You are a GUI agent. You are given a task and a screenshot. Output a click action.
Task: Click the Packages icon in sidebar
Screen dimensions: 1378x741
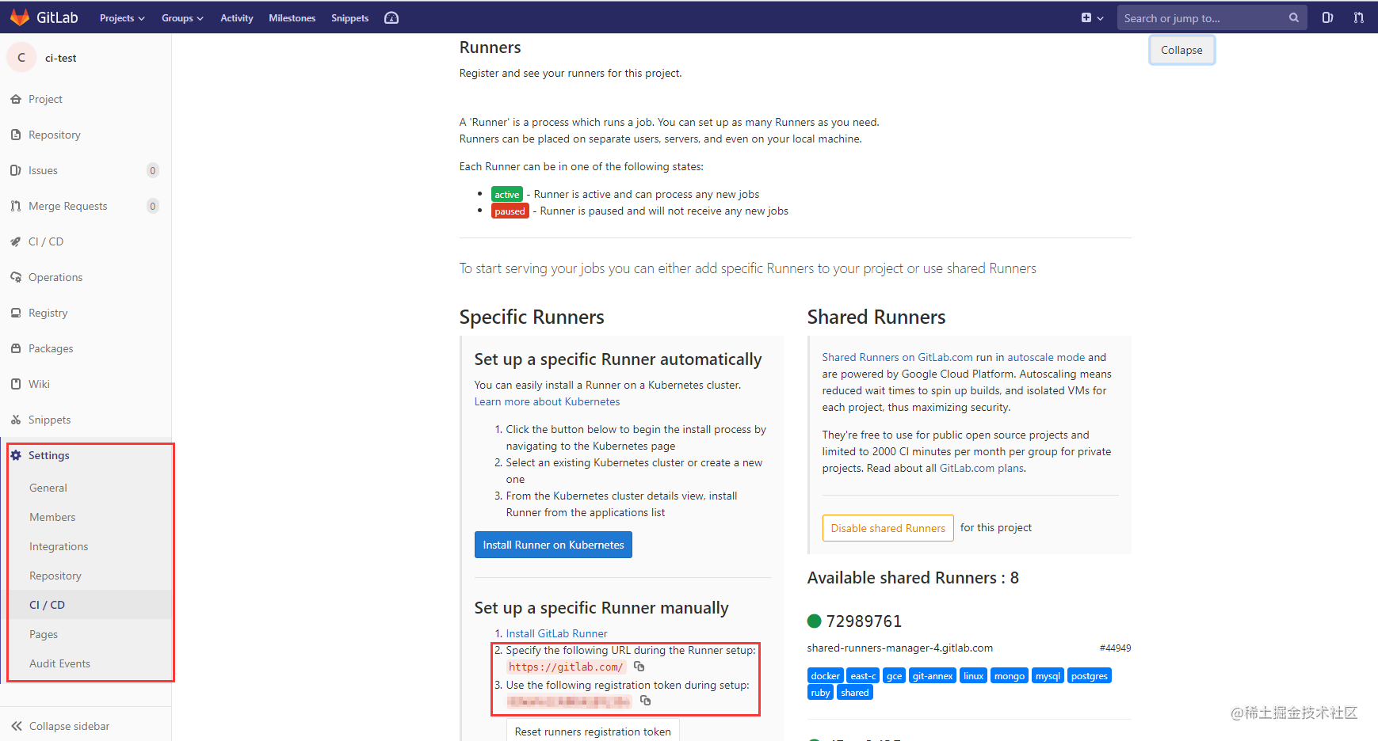tap(16, 348)
